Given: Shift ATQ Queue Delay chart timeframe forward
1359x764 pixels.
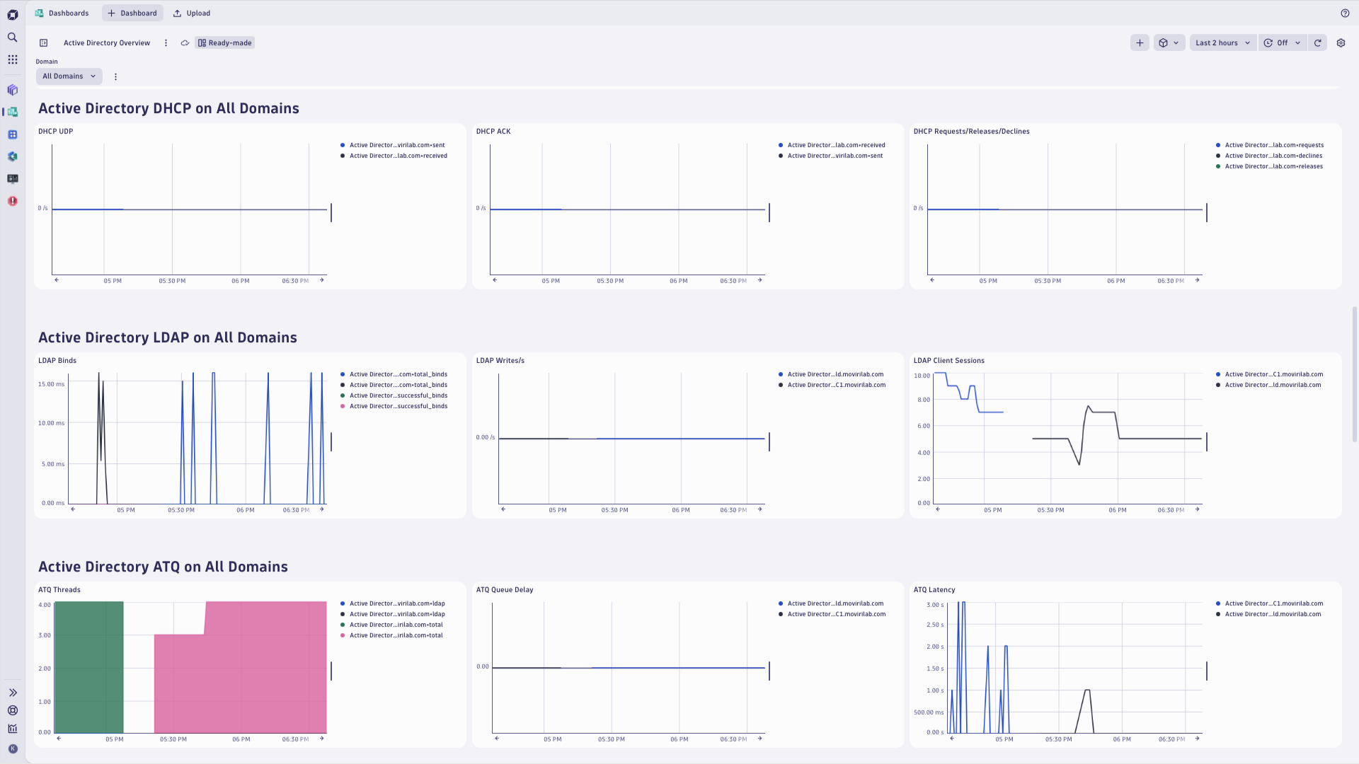Looking at the screenshot, I should (759, 739).
